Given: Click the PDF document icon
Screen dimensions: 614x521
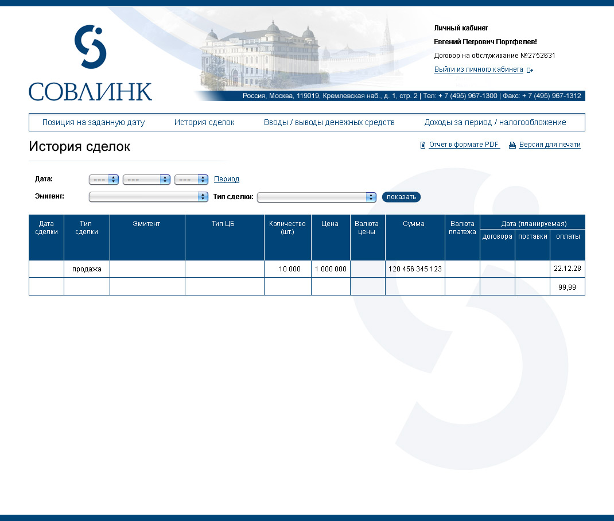Looking at the screenshot, I should point(423,145).
